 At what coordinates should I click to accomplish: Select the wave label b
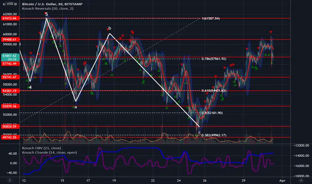pos(109,28)
